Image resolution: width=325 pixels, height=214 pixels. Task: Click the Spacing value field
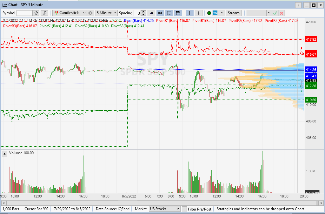[137, 13]
